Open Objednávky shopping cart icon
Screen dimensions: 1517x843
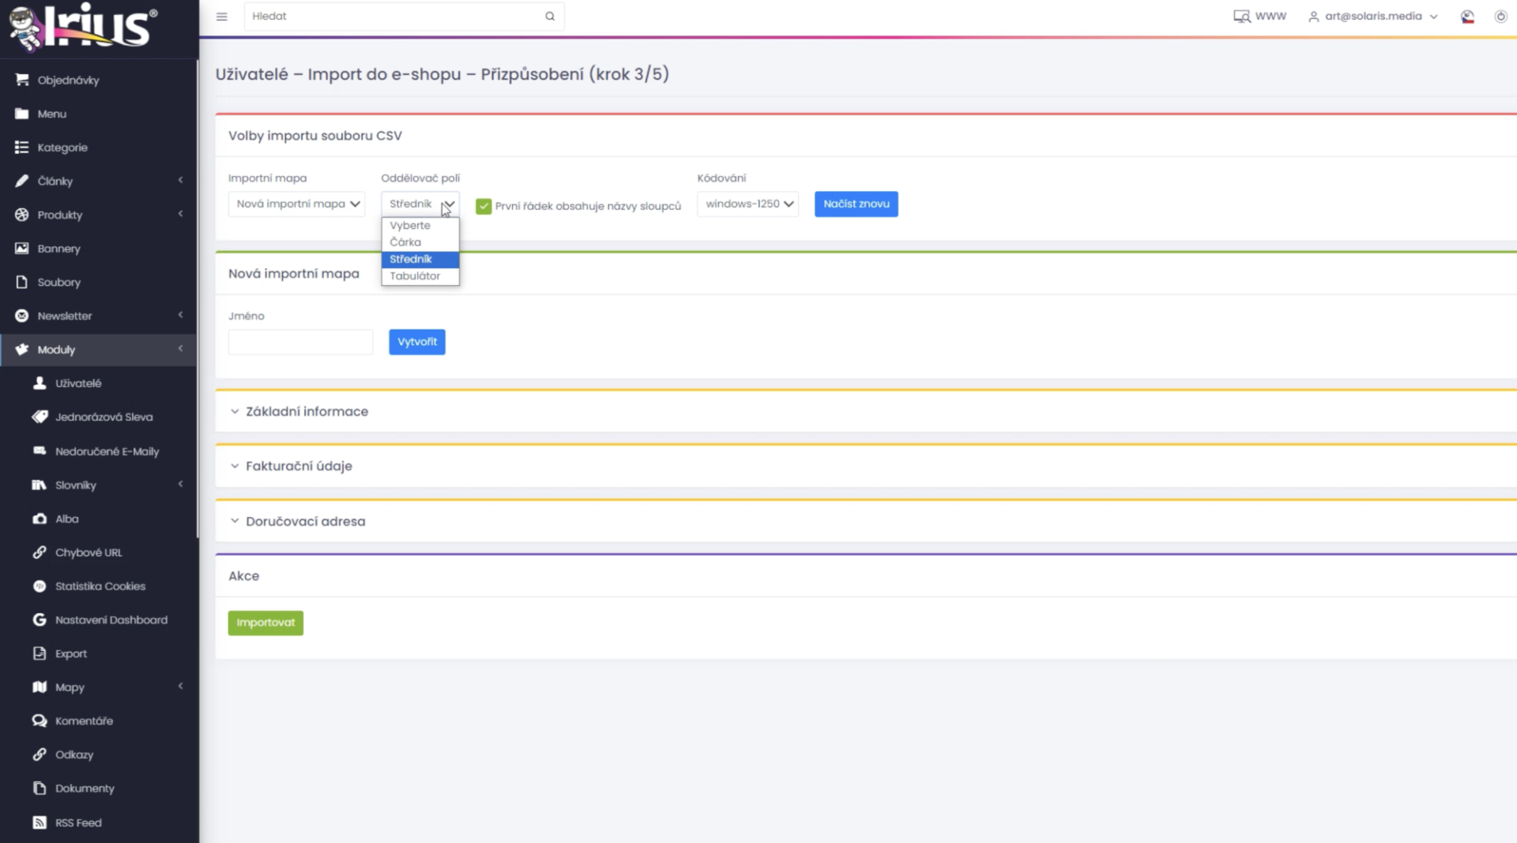(x=21, y=80)
